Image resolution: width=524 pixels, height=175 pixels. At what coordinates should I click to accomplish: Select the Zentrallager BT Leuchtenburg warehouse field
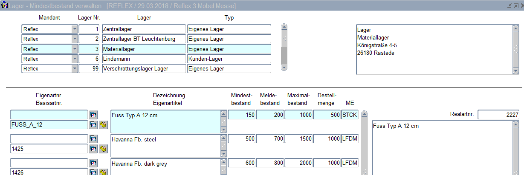[144, 39]
